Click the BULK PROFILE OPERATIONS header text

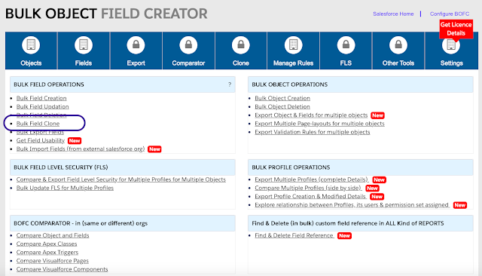point(291,167)
